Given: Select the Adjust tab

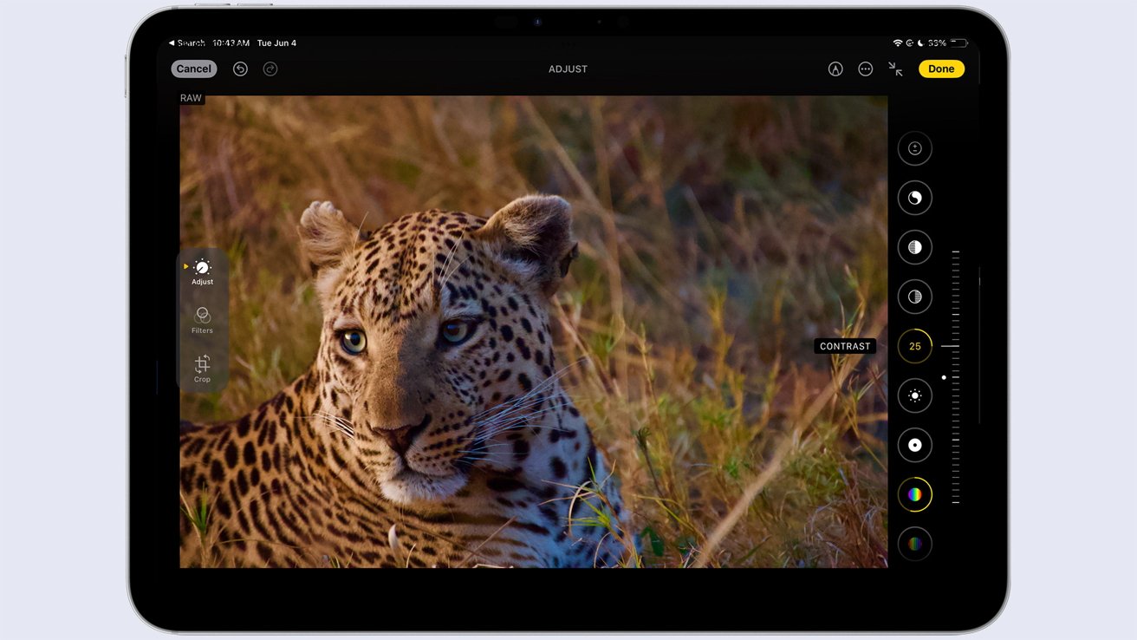Looking at the screenshot, I should coord(201,271).
